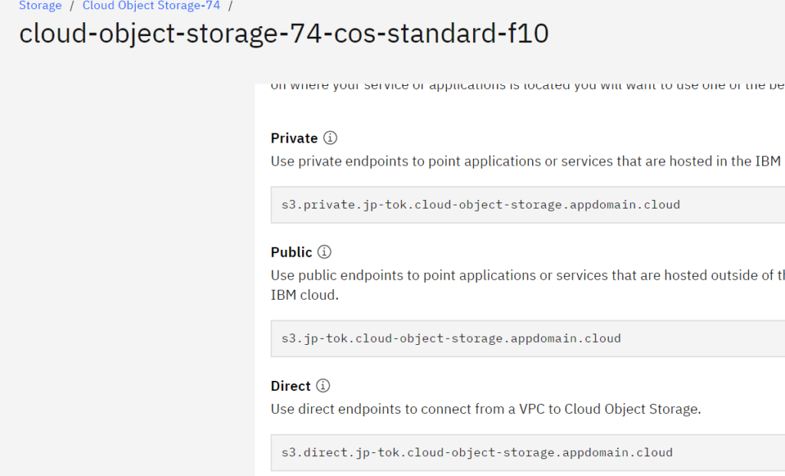Open the Cloud Object Storage-74 breadcrumb

tap(151, 5)
